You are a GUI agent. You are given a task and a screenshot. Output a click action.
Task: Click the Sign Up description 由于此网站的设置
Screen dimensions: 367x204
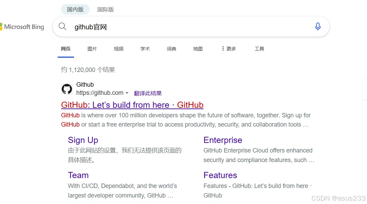click(125, 155)
